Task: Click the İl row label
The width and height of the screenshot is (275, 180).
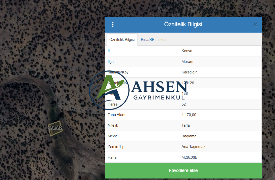Action: pos(109,51)
